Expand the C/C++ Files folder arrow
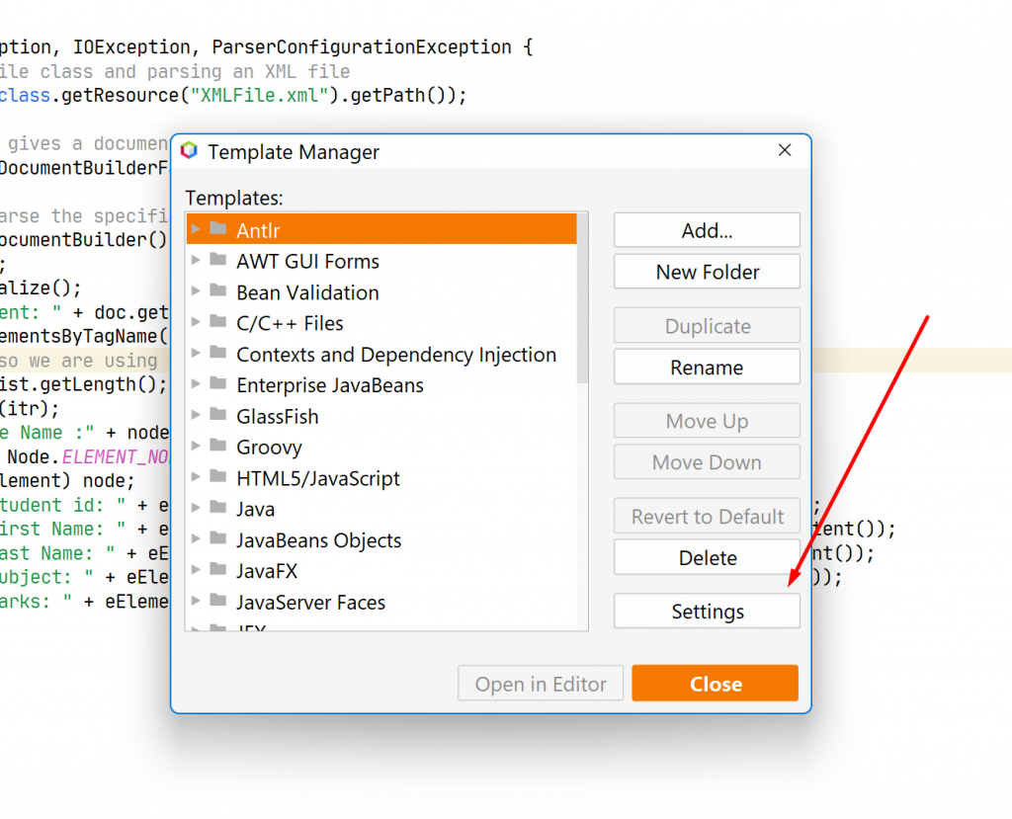The width and height of the screenshot is (1012, 819). click(x=196, y=323)
